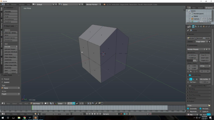Enable the Expand checkbox
214x120 pixels.
(x=2, y=82)
